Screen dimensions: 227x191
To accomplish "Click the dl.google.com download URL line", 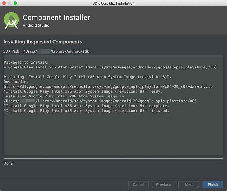I will point(108,87).
